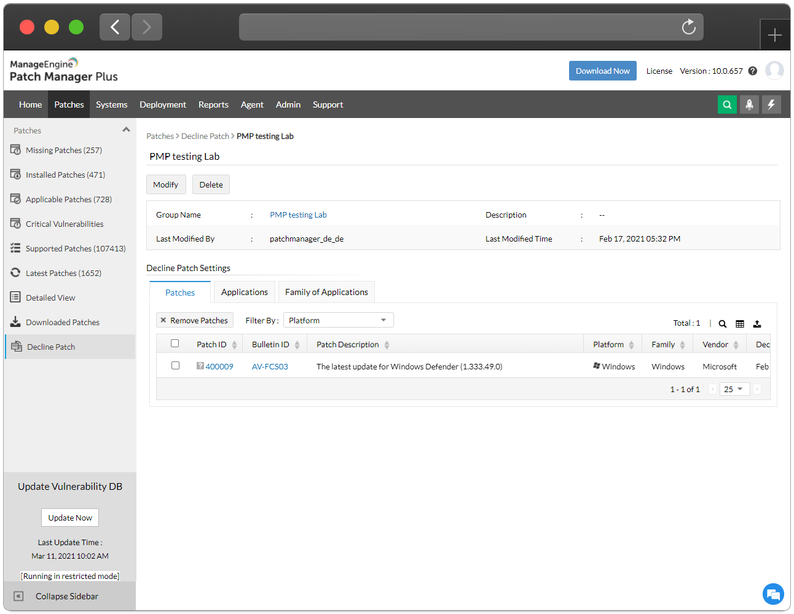Viewport: 794px width, 614px height.
Task: Check the box for patch 400009
Action: (x=175, y=365)
